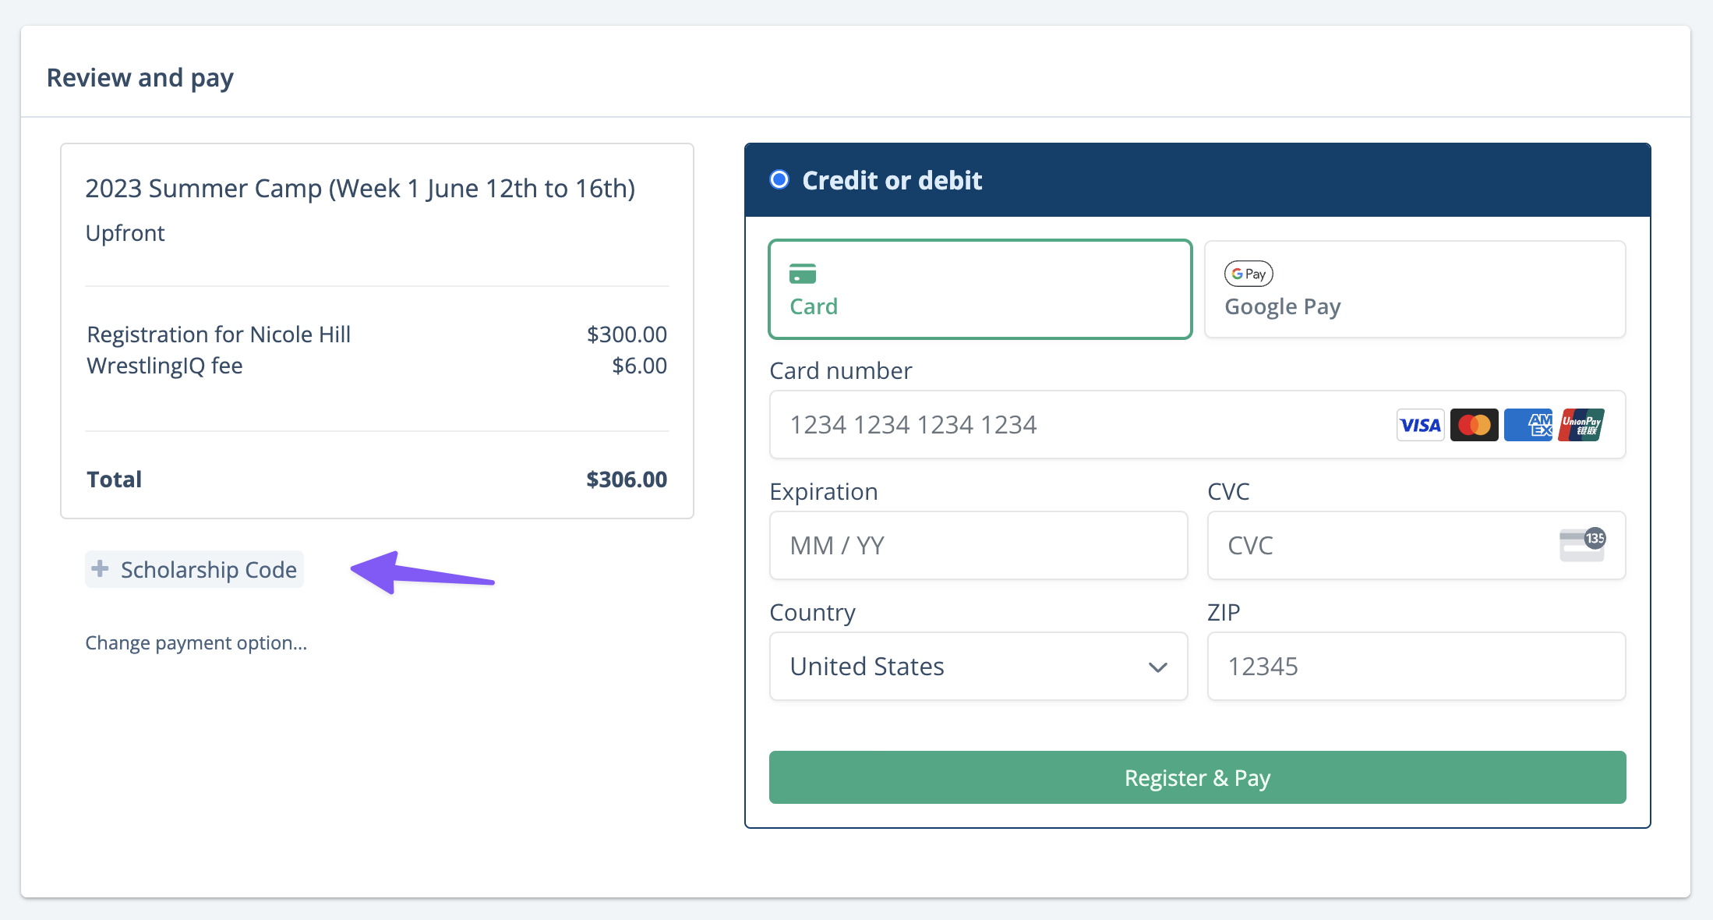Click the Mastercard logo icon
The width and height of the screenshot is (1713, 920).
[1474, 425]
